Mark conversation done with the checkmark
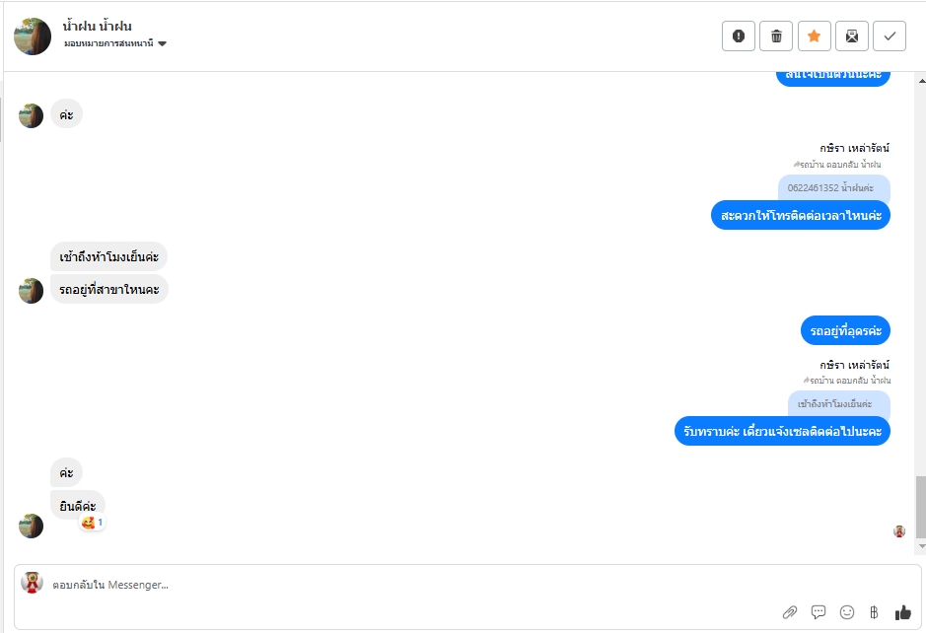Screen dimensions: 926x633 pos(890,36)
